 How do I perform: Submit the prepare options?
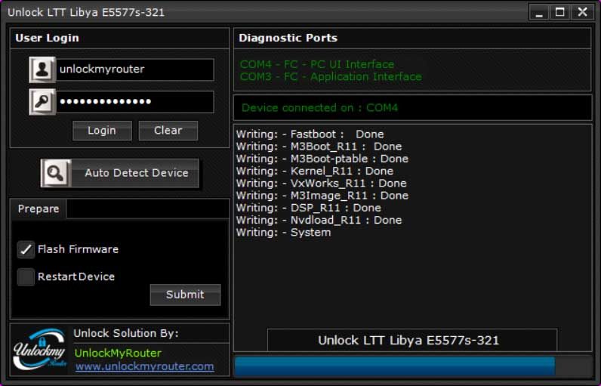click(x=185, y=295)
